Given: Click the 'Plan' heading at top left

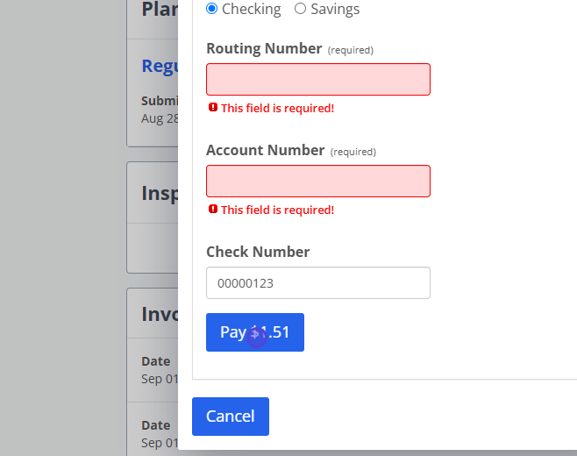Looking at the screenshot, I should pos(160,9).
